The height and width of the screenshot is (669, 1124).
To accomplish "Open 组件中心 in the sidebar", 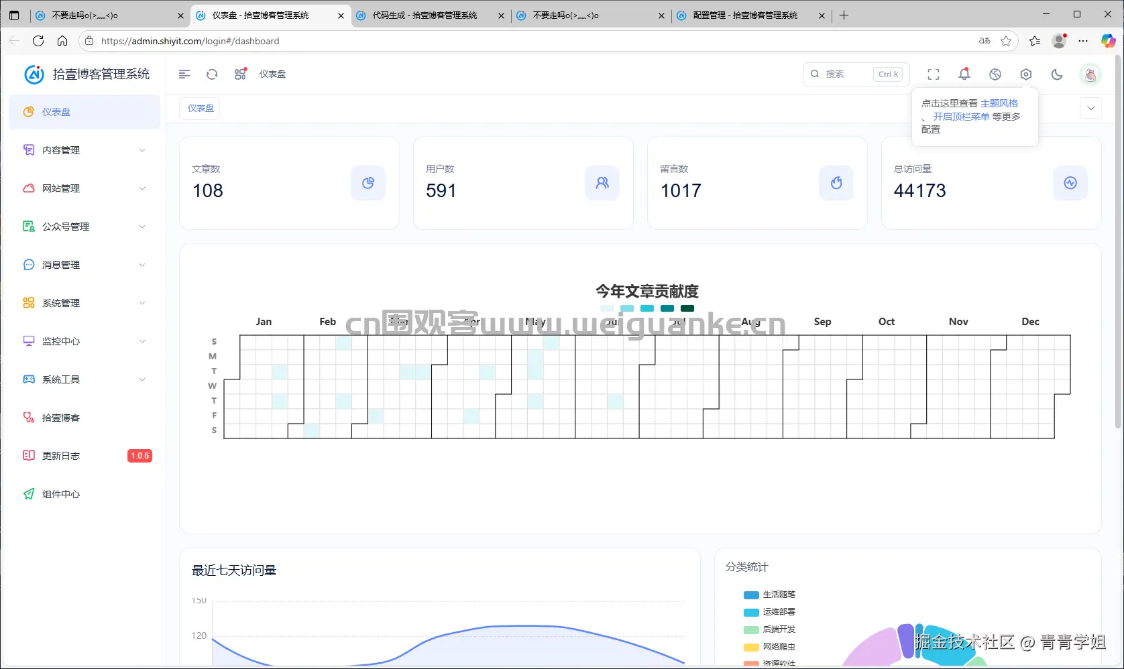I will [x=85, y=494].
